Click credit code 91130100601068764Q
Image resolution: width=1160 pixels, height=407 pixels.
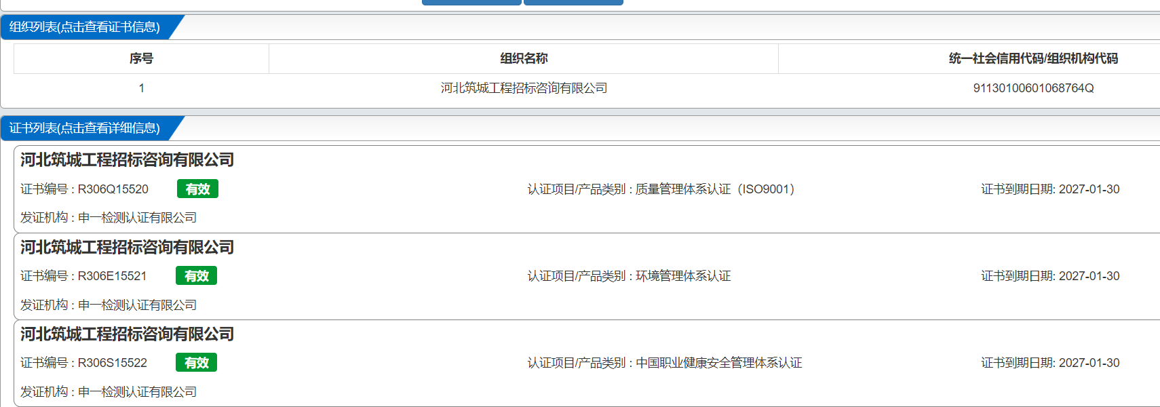(1033, 88)
